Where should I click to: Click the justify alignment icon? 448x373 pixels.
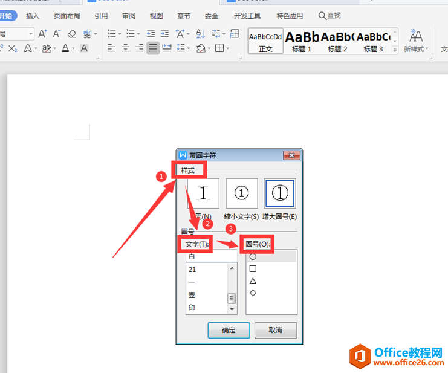[153, 48]
